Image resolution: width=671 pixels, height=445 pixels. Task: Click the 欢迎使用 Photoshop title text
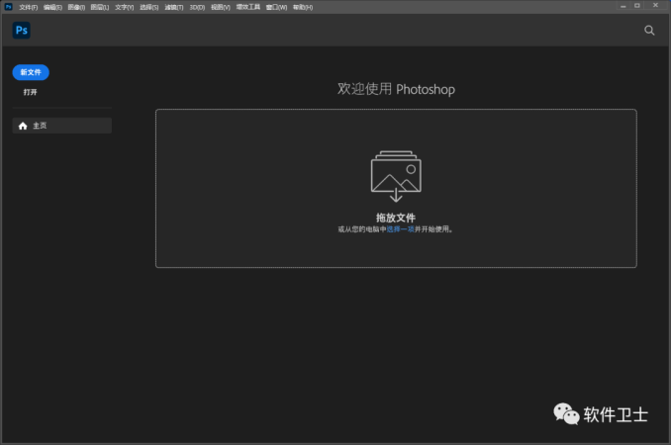pyautogui.click(x=396, y=89)
